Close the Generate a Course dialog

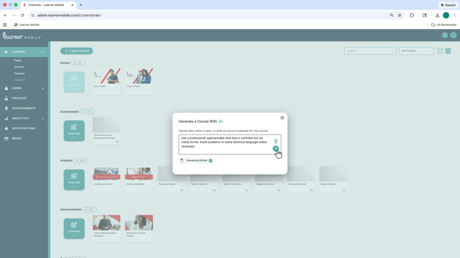point(282,118)
